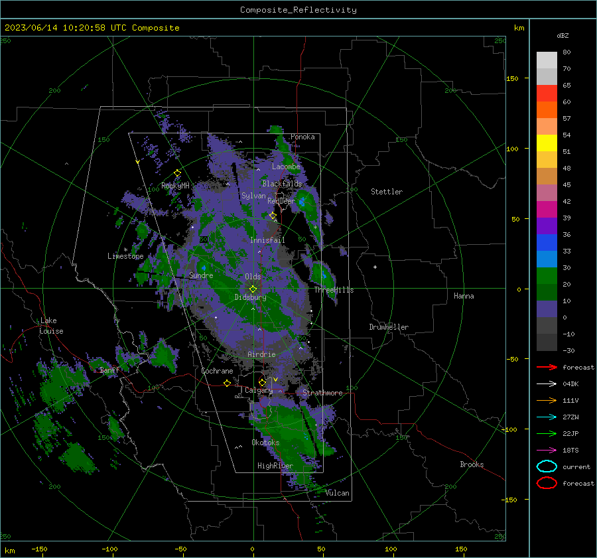
Task: Click yellow diamond marker above Calgary
Action: (x=262, y=382)
